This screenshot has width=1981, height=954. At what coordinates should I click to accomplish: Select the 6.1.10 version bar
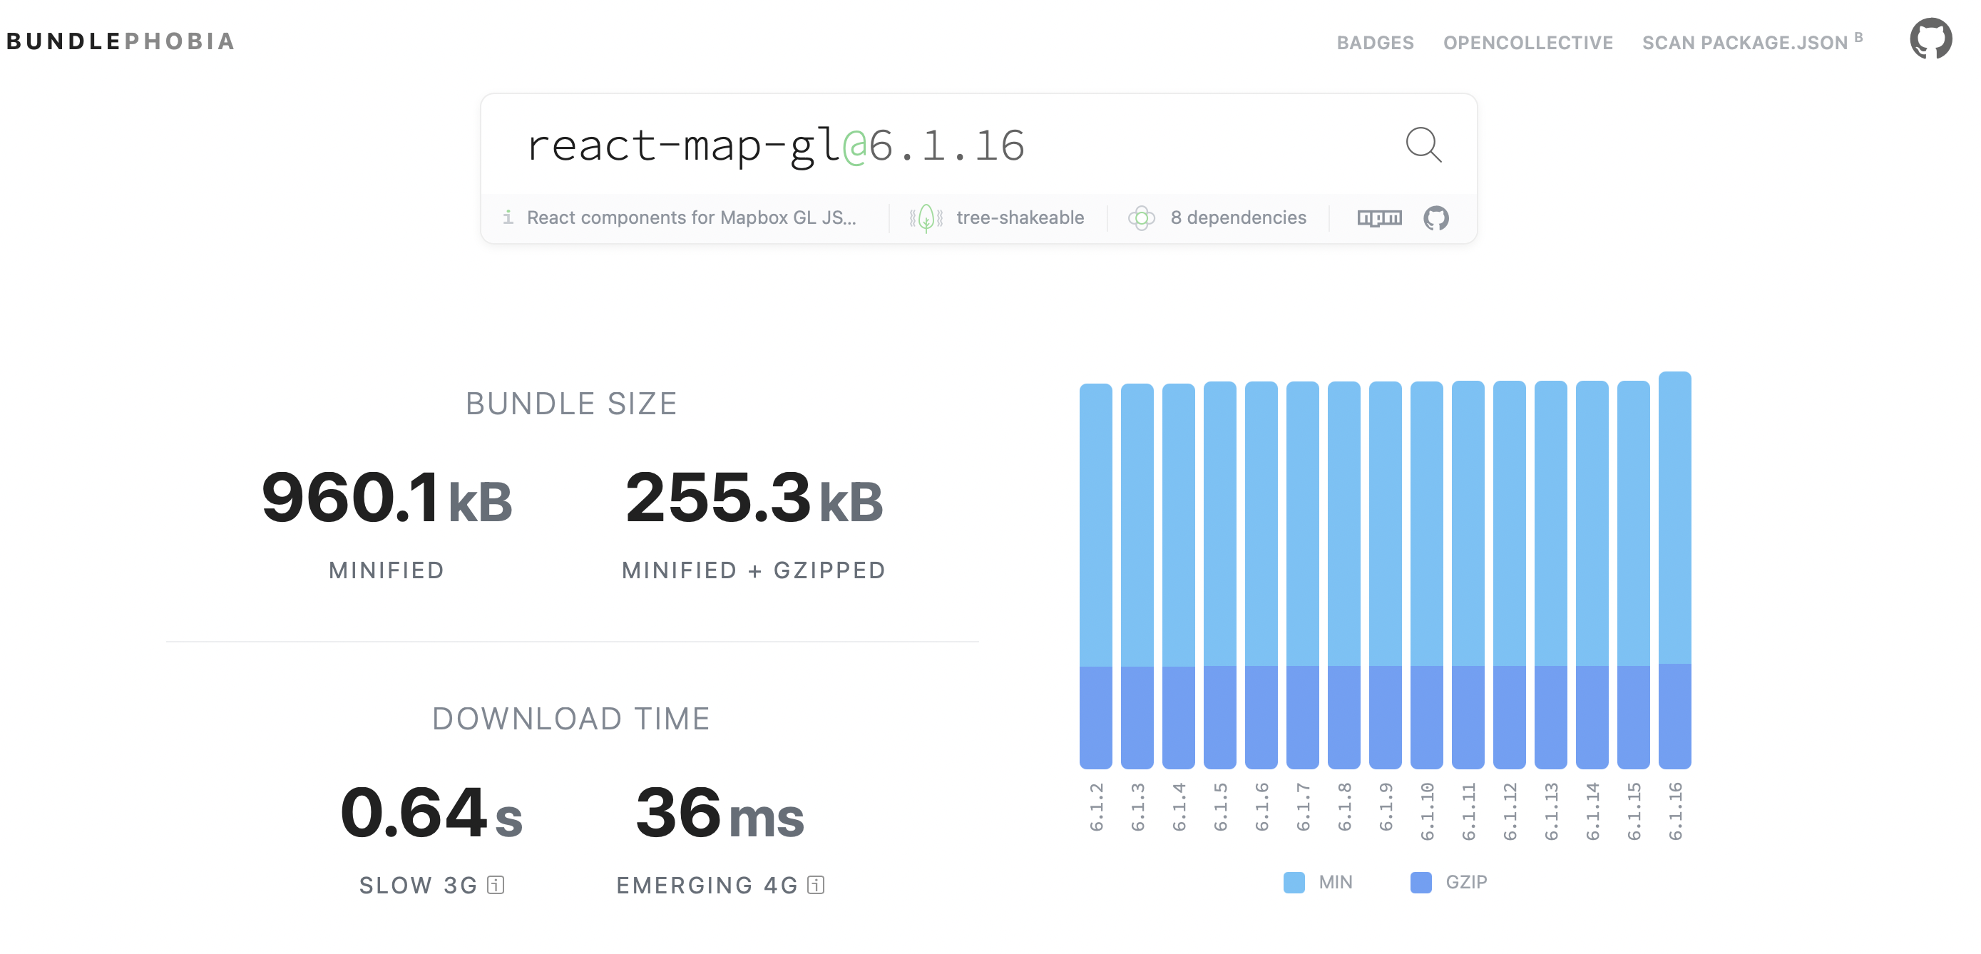coord(1426,575)
